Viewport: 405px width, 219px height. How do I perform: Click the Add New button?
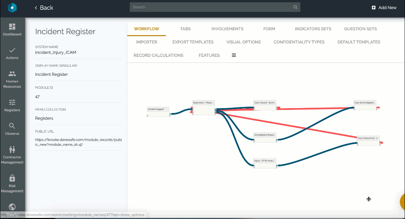coord(384,8)
